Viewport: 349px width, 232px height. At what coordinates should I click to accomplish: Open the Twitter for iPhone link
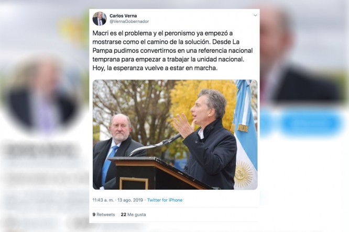click(x=165, y=200)
